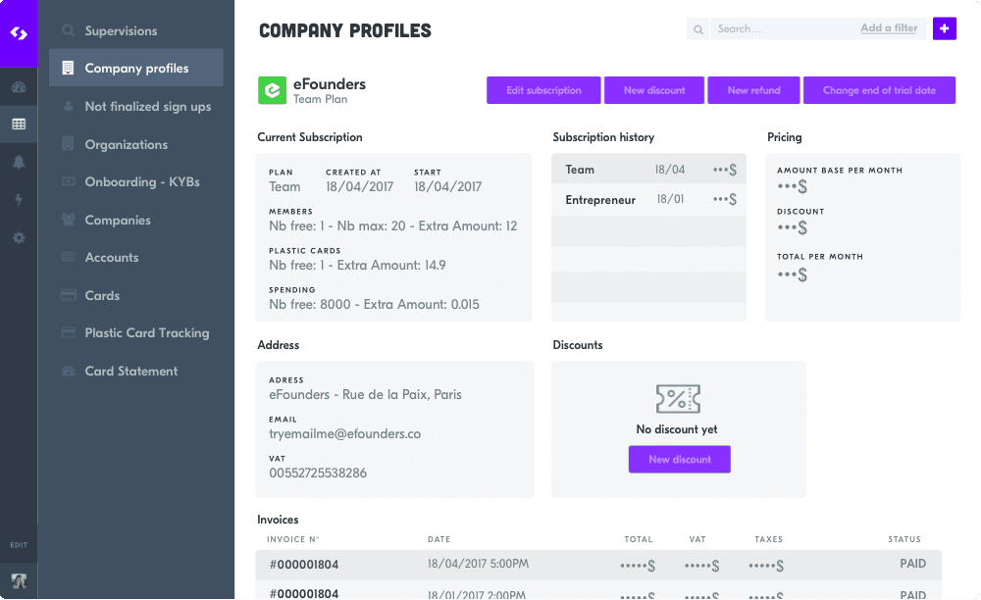Click the lightning bolt icon in the rail
Screen dimensions: 981x600
pyautogui.click(x=19, y=200)
